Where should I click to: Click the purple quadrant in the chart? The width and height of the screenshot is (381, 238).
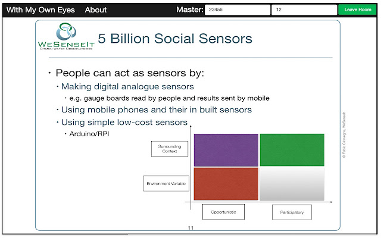pos(226,150)
